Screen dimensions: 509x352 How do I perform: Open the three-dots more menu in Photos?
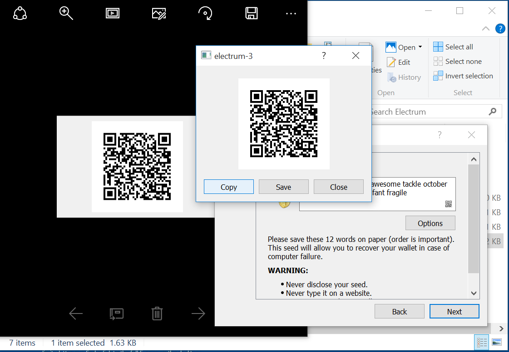(x=291, y=14)
